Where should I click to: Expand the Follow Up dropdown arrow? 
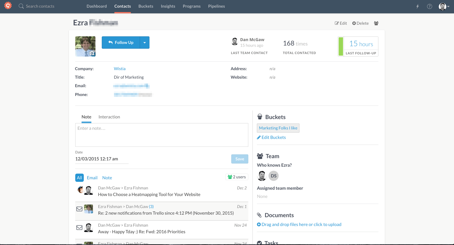145,43
